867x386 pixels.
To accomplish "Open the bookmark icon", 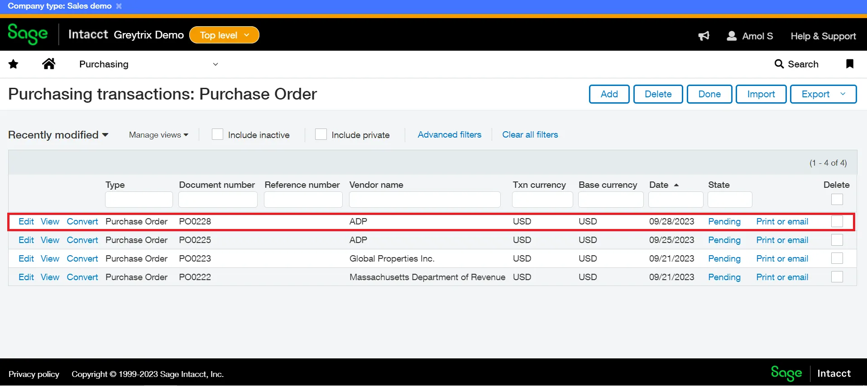I will tap(850, 64).
